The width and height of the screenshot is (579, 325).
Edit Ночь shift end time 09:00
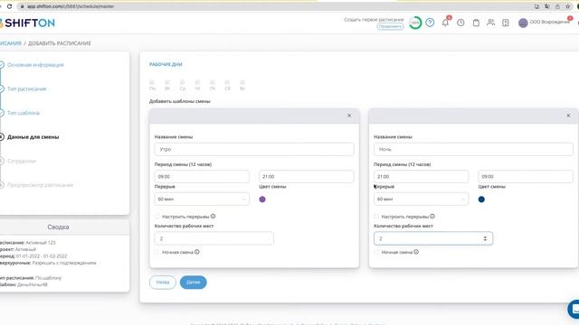pyautogui.click(x=526, y=177)
